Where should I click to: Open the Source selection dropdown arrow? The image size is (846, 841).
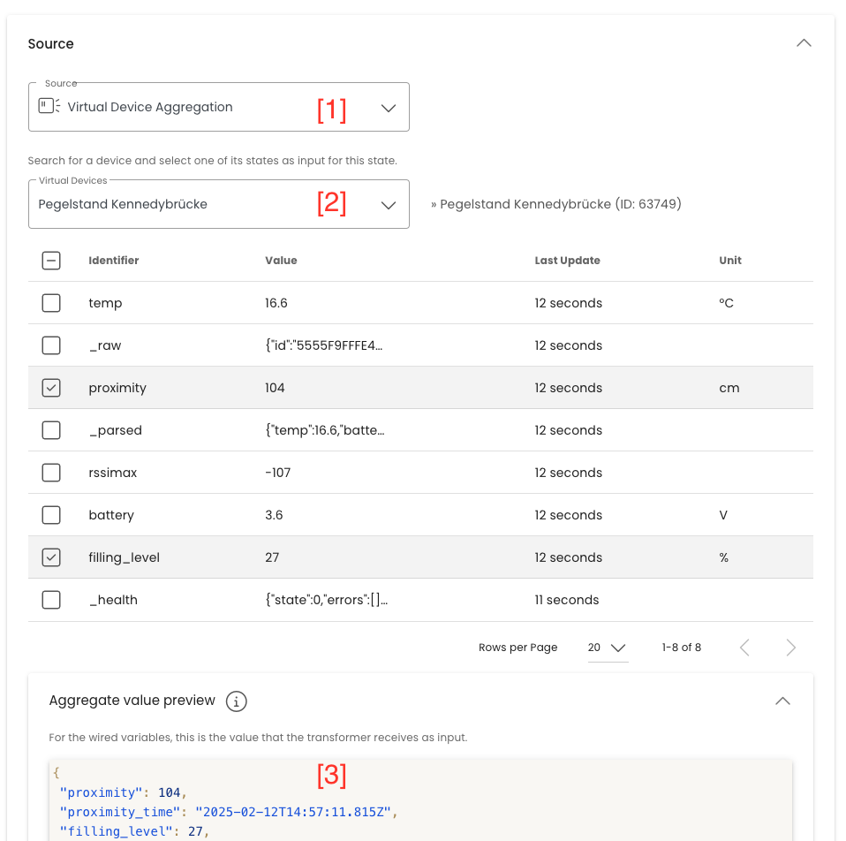pyautogui.click(x=389, y=107)
